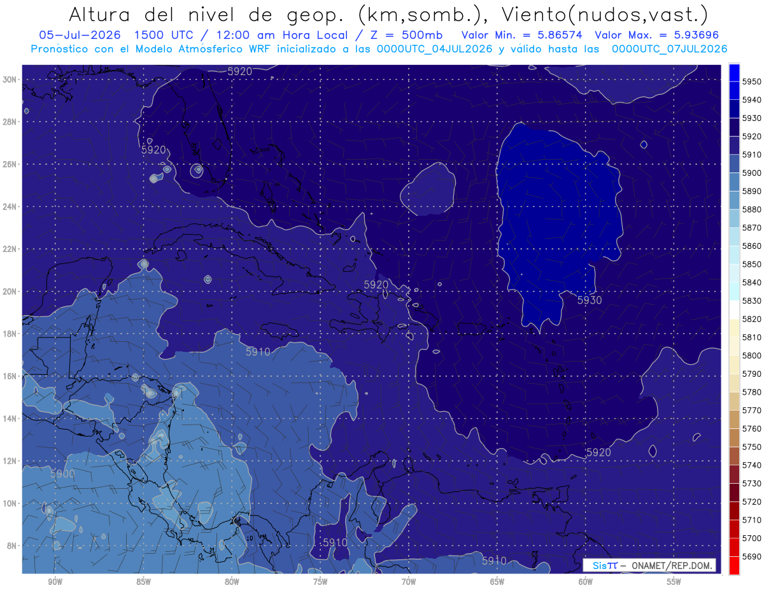The image size is (764, 590).
Task: Click the SisTT - ONAMET/REP.DOM. credit box
Action: point(649,565)
